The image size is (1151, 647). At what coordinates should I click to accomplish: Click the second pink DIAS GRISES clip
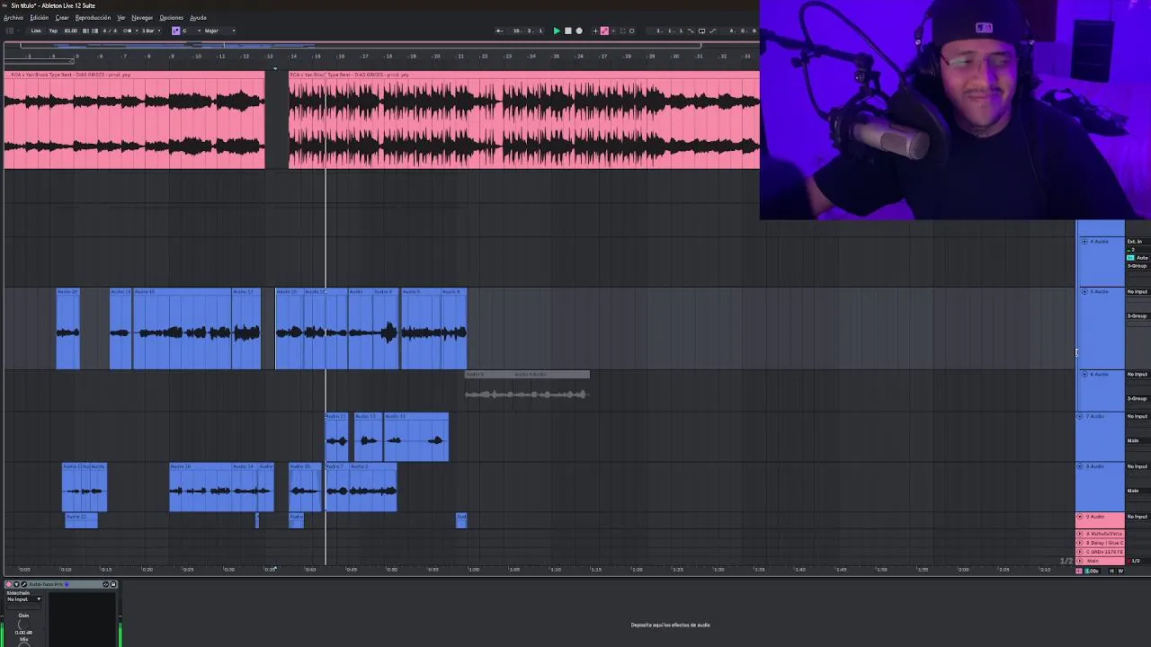point(523,120)
